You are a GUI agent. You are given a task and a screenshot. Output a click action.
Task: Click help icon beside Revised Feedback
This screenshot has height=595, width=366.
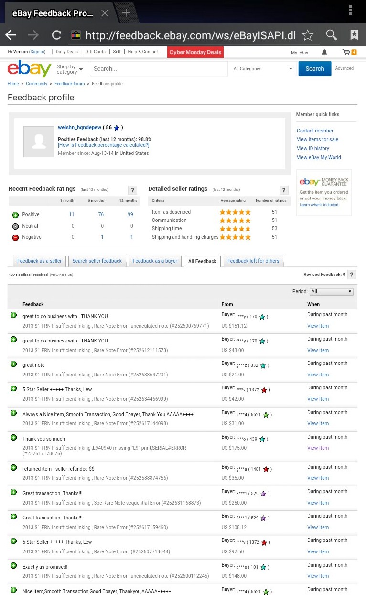[352, 275]
